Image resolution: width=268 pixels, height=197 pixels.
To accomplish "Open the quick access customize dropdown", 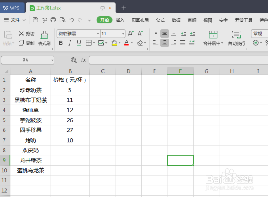I will (x=89, y=20).
